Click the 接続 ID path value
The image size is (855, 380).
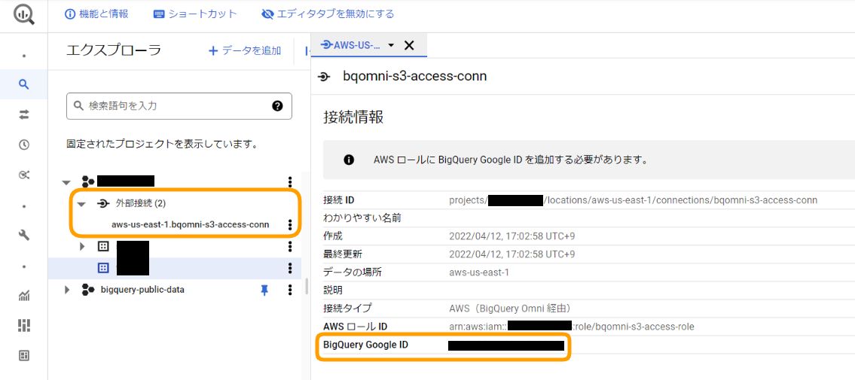click(x=633, y=200)
